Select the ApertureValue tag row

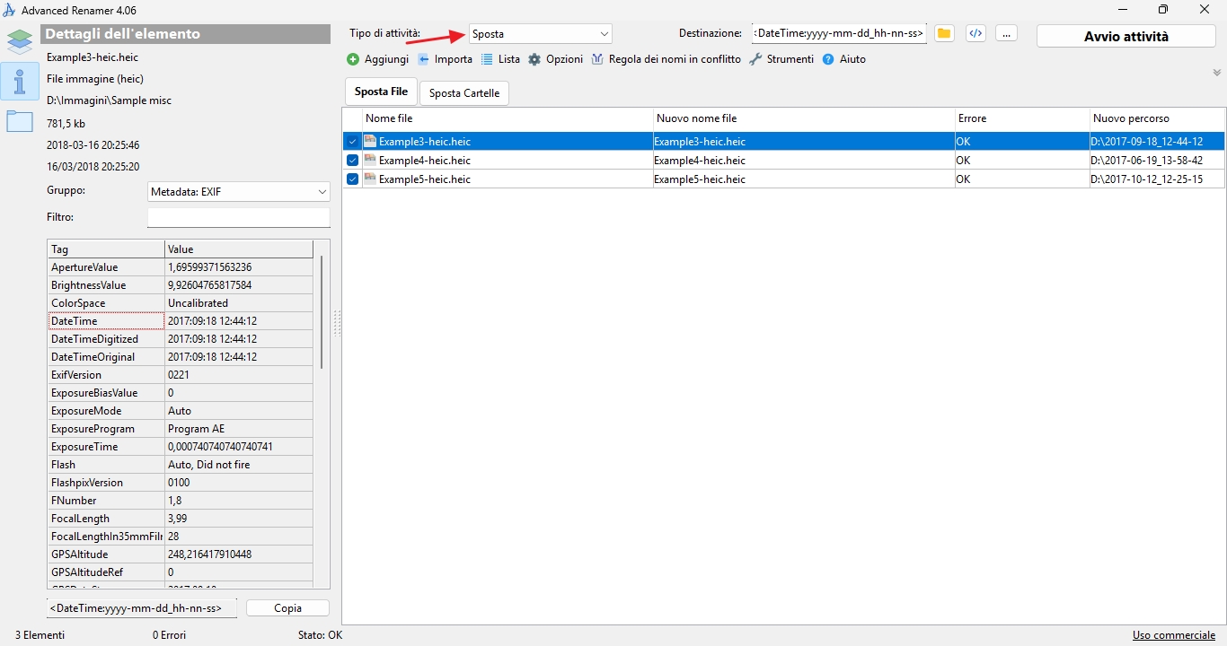tap(181, 267)
